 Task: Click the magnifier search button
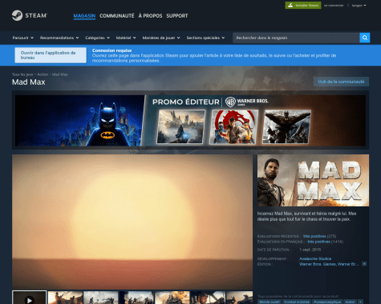[x=365, y=38]
